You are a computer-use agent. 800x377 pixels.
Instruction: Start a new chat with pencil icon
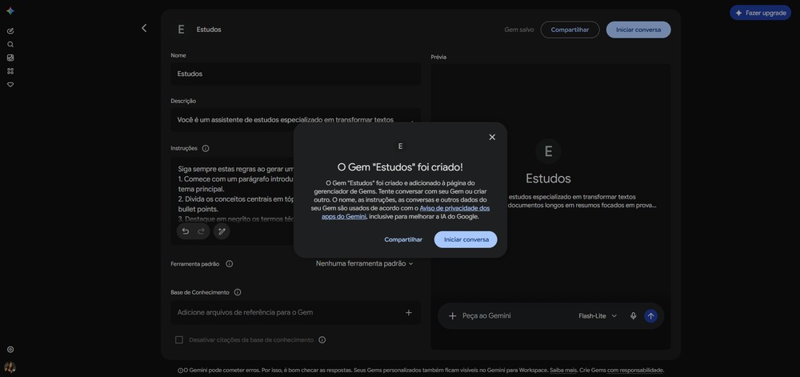point(10,31)
